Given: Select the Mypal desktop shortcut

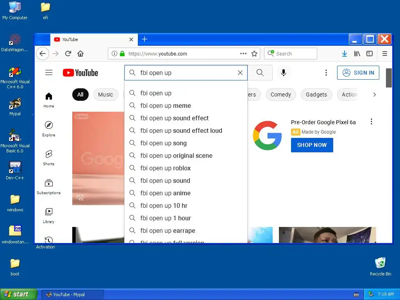Looking at the screenshot, I should [x=15, y=107].
